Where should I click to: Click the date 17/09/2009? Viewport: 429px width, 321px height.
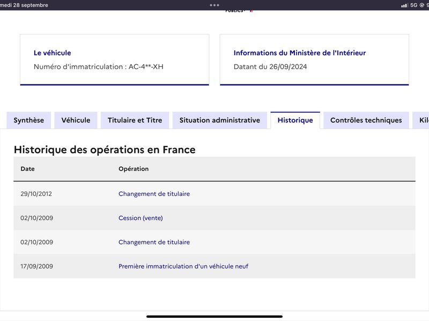click(x=36, y=266)
